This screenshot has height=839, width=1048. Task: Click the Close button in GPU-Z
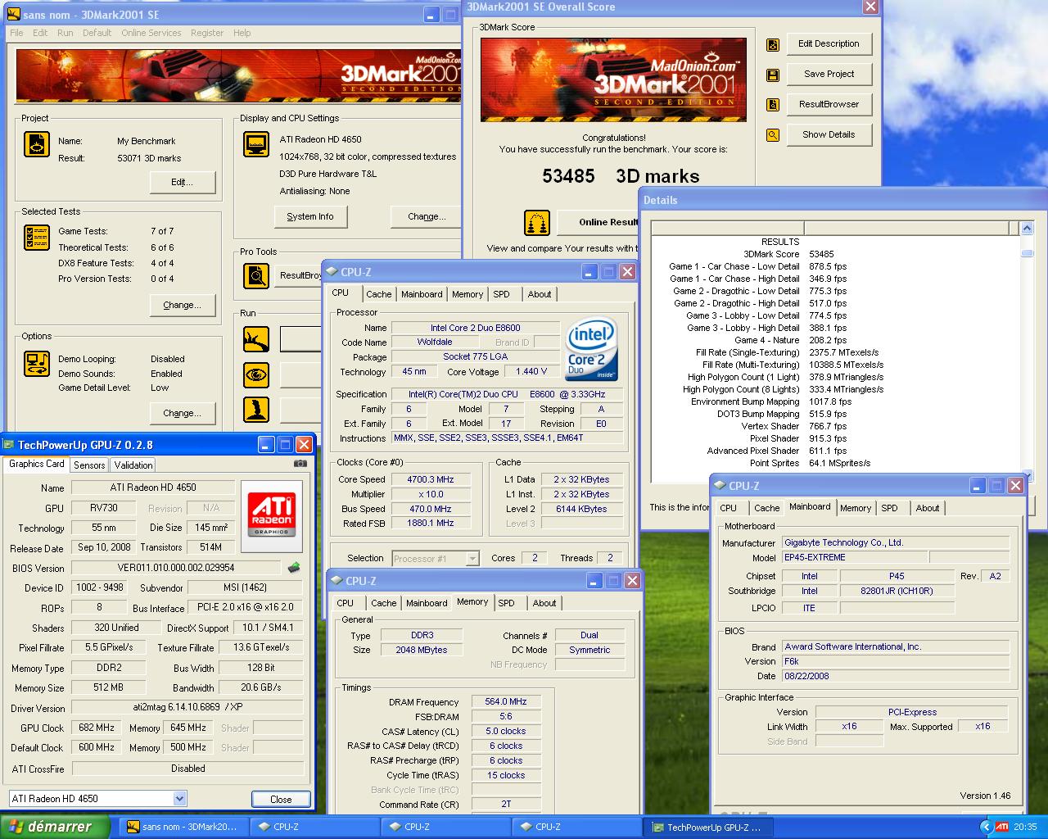click(x=281, y=799)
